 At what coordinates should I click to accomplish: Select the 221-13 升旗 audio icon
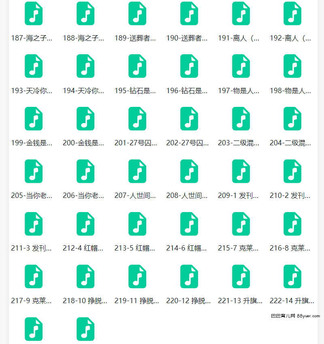(x=241, y=276)
